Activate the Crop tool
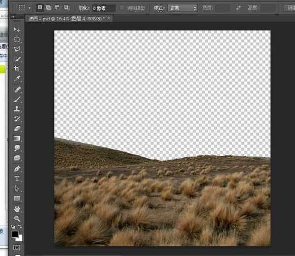This screenshot has width=295, height=256. [x=17, y=69]
